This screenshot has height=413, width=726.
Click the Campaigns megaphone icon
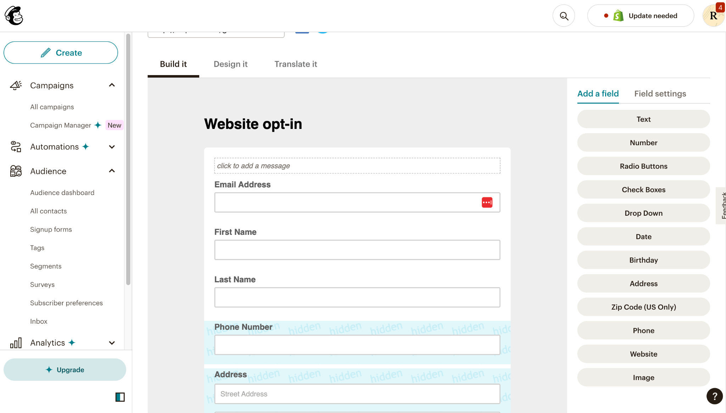tap(16, 85)
